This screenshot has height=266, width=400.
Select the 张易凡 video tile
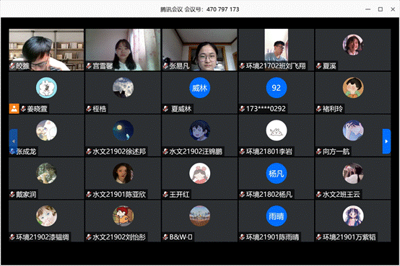pos(199,50)
